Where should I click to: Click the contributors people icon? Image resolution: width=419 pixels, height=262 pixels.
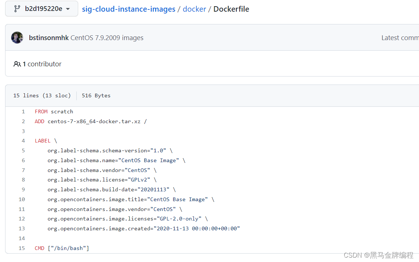tap(17, 64)
